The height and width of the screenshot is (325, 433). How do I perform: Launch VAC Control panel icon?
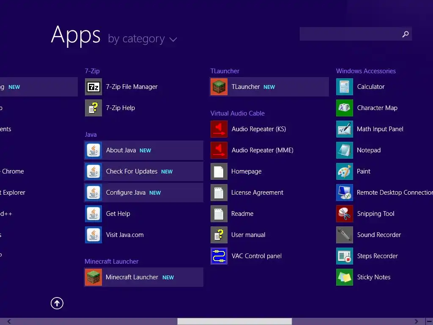tap(219, 256)
